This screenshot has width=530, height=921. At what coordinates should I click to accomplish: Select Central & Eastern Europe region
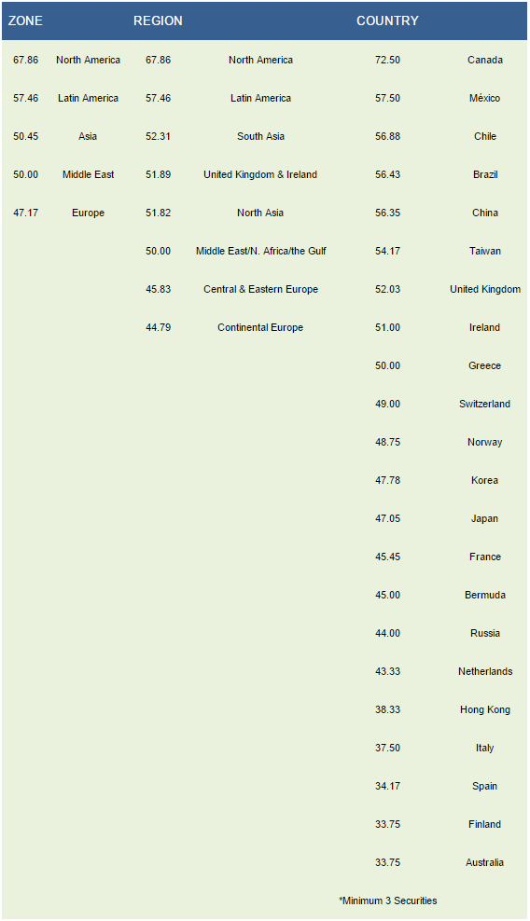[x=260, y=289]
